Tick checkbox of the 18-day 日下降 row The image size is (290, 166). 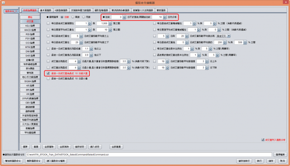[155, 67]
